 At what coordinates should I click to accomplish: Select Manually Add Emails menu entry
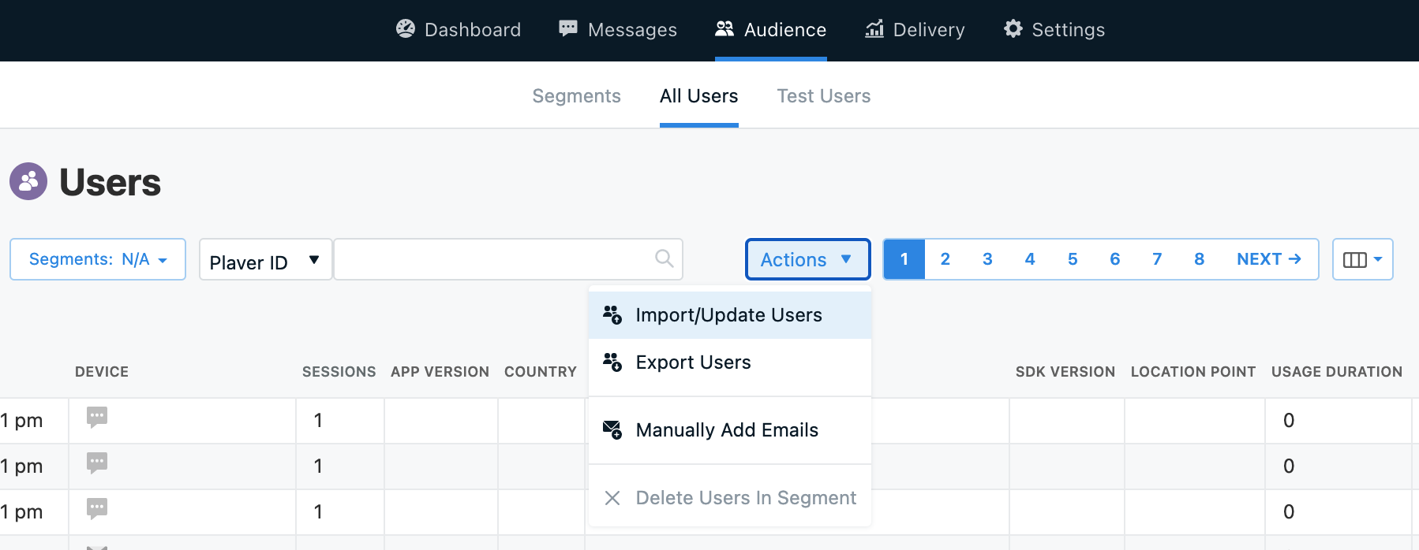(x=730, y=430)
